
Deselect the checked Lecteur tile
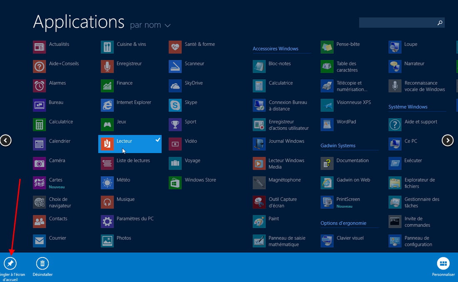point(129,144)
